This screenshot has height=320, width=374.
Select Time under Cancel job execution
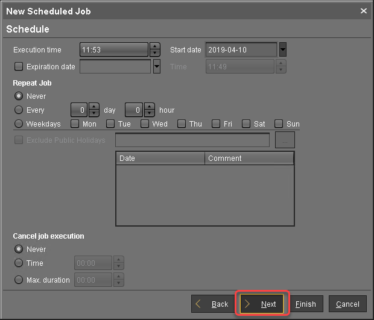pyautogui.click(x=19, y=263)
